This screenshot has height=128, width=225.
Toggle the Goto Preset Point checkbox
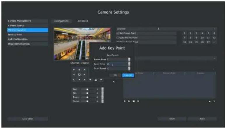point(118,38)
